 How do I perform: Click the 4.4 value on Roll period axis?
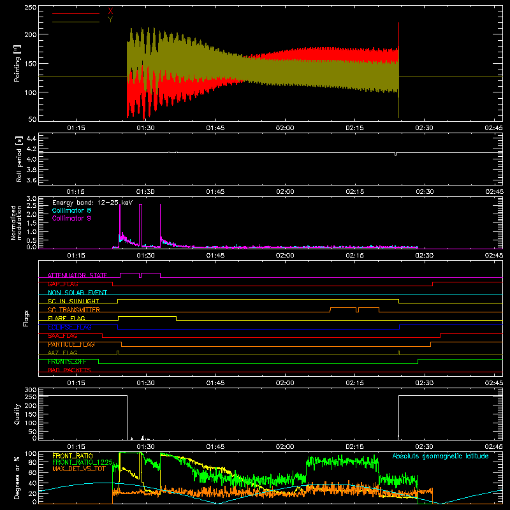tap(31, 138)
